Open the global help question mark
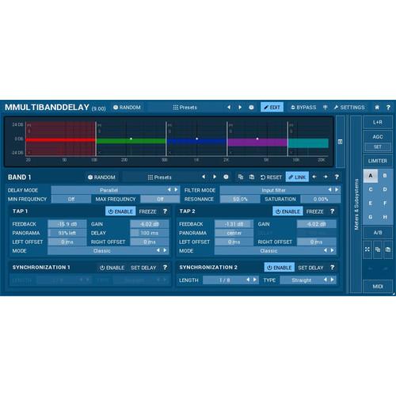Viewport: 396px width, 396px height. click(x=388, y=107)
